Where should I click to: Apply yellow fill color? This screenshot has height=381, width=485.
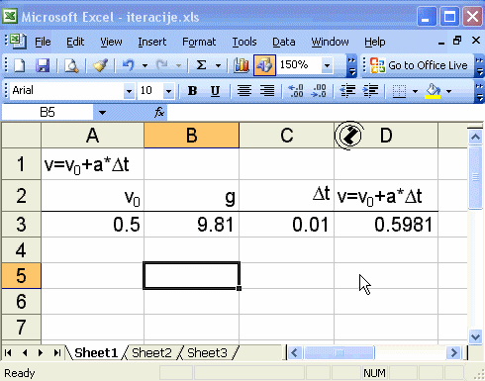[x=433, y=91]
